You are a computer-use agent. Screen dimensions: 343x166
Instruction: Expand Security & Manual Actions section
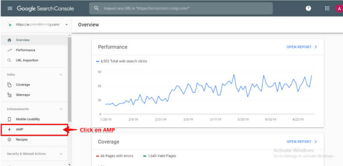click(61, 154)
